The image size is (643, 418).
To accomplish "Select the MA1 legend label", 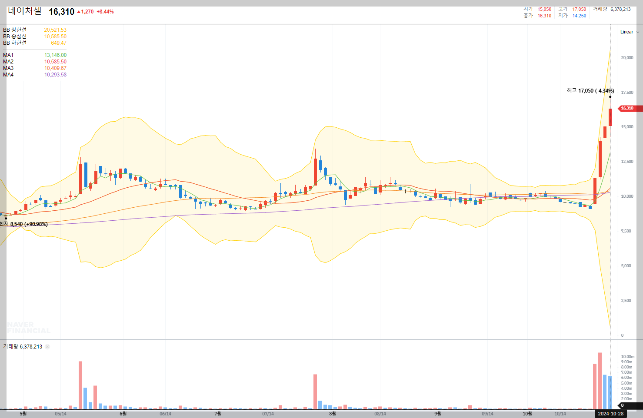I will tap(8, 55).
